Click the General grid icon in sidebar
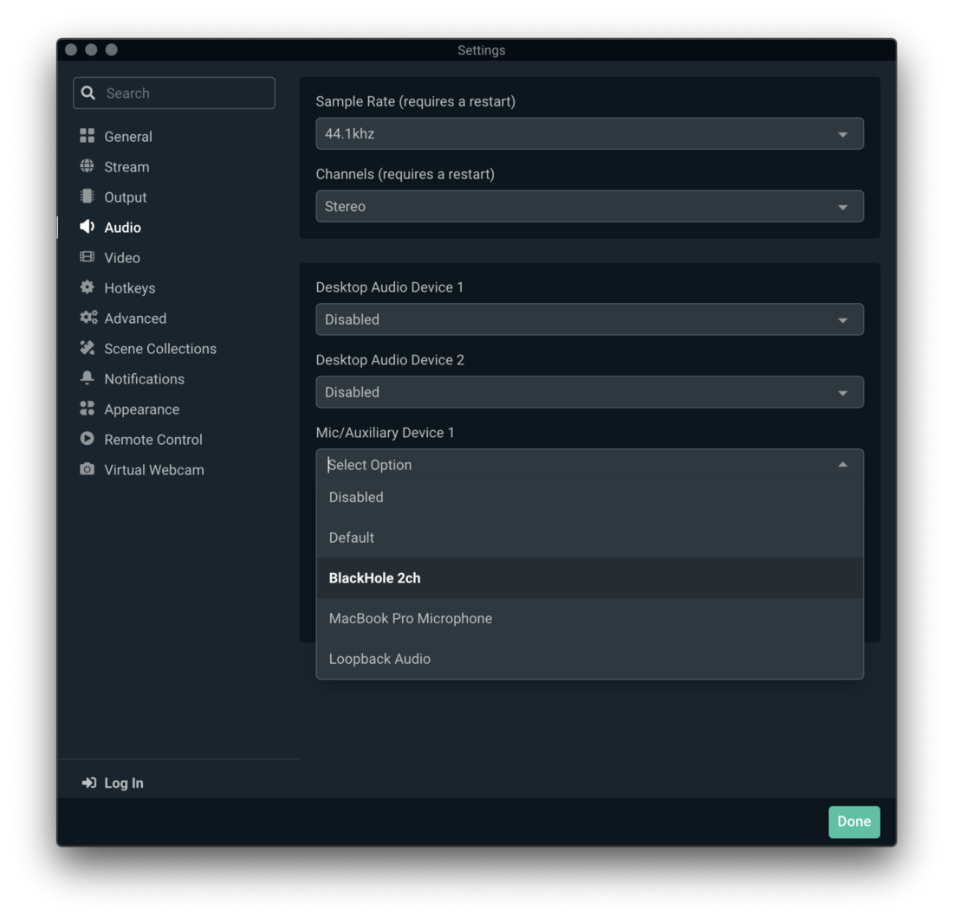 click(87, 135)
